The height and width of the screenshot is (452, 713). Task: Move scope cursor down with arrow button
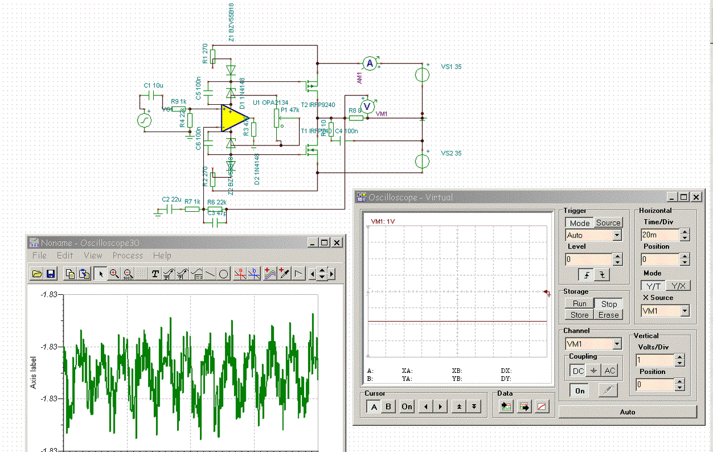coord(473,406)
